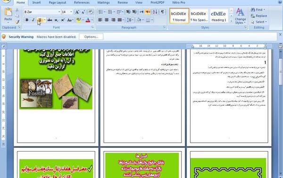283x178 pixels.
Task: Click the Paste clipboard icon
Action: coord(8,12)
